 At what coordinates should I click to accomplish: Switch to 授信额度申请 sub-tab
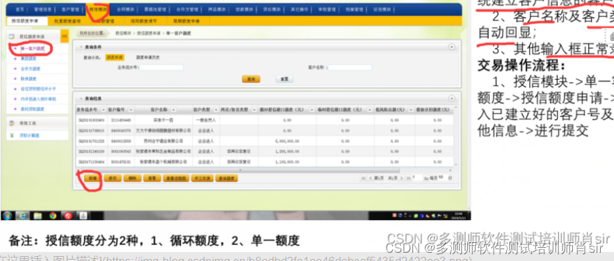[26, 21]
